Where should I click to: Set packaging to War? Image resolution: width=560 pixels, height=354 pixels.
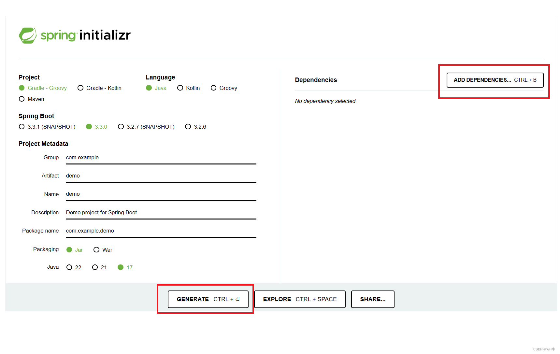click(x=103, y=250)
